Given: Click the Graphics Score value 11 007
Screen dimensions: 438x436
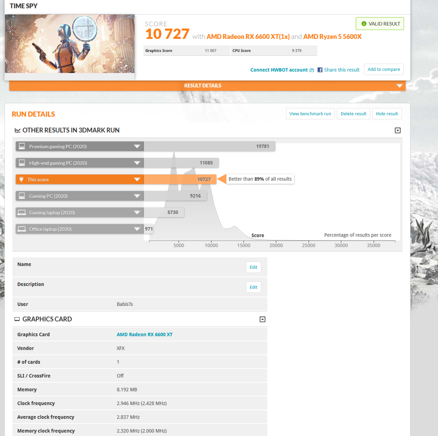Looking at the screenshot, I should [x=210, y=51].
